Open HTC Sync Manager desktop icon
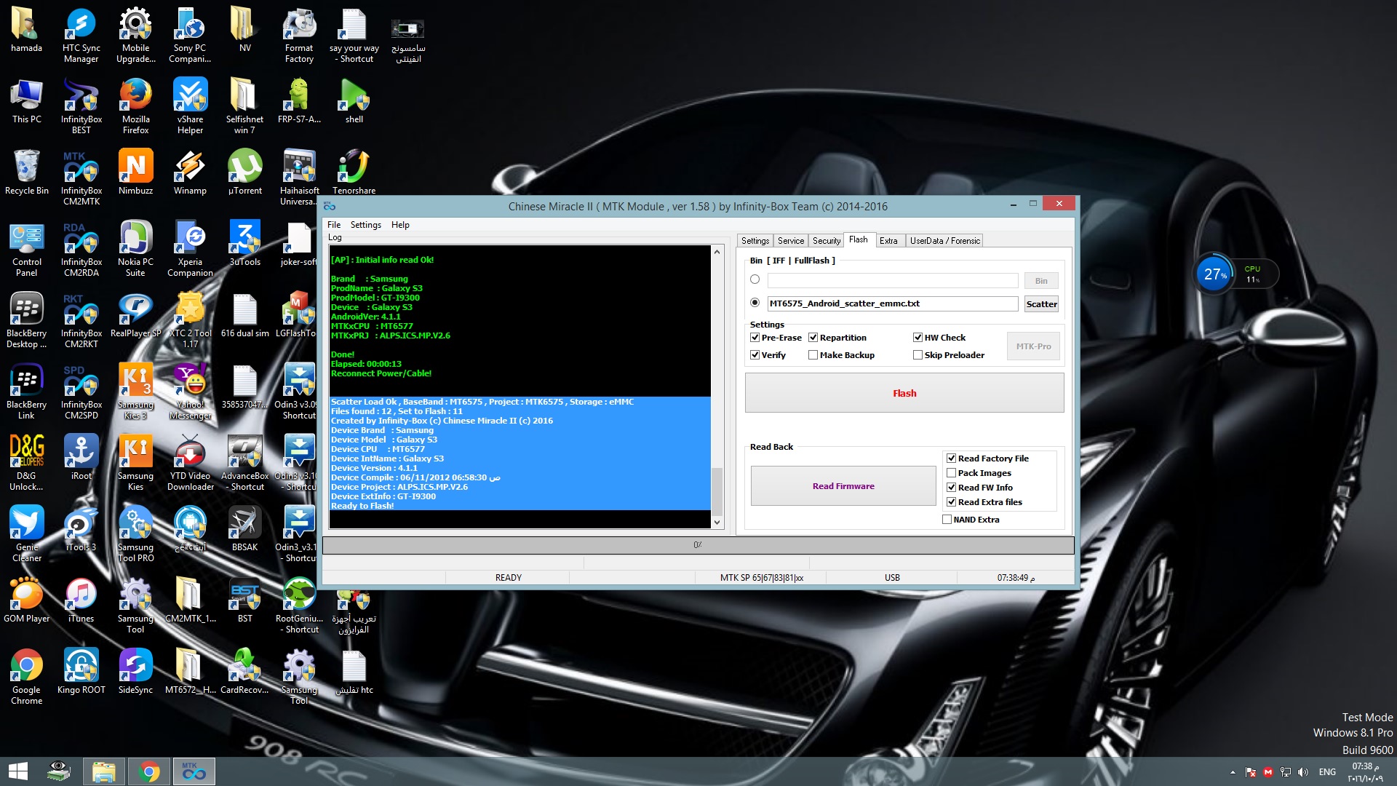Image resolution: width=1397 pixels, height=786 pixels. coord(81,35)
